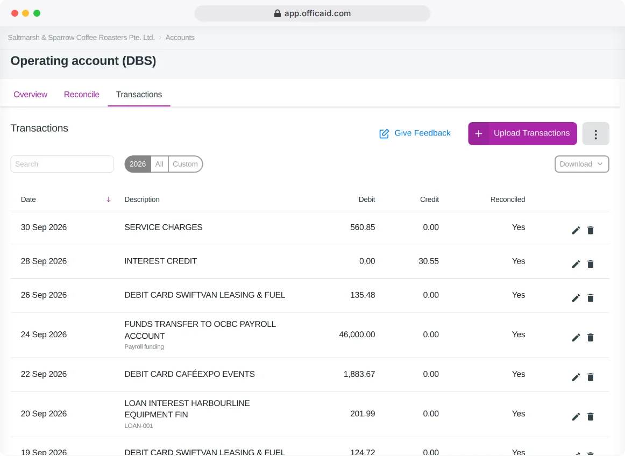Edit the CAFÉEXPO EVENTS transaction
Screen dimensions: 625x456
576,377
